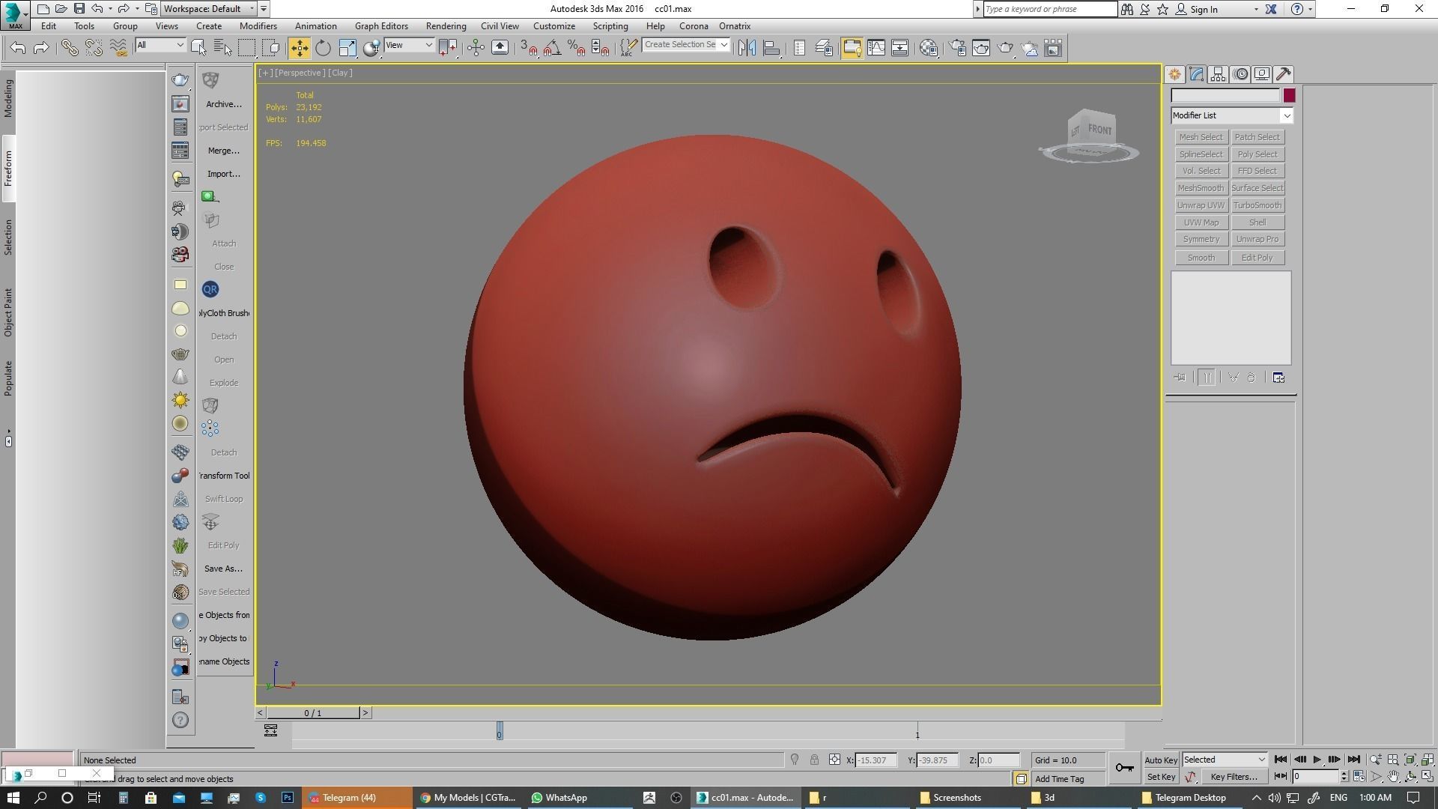Click the Configure Modifier Sets icon
This screenshot has width=1438, height=809.
[1278, 378]
